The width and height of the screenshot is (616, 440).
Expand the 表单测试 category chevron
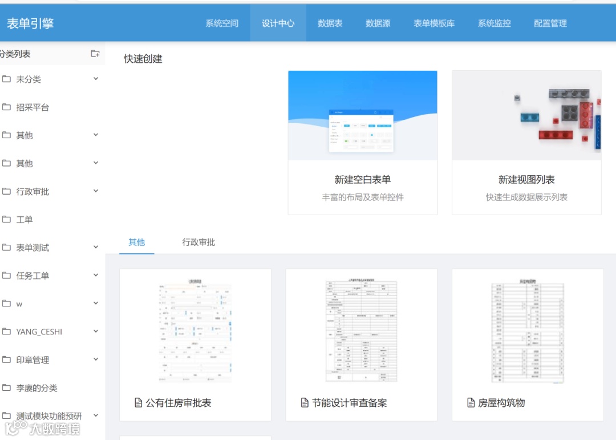tap(96, 247)
